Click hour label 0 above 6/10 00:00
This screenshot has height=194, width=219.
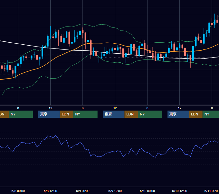click(x=148, y=108)
